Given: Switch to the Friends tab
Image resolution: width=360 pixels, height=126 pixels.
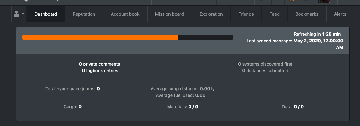Looking at the screenshot, I should point(246,14).
